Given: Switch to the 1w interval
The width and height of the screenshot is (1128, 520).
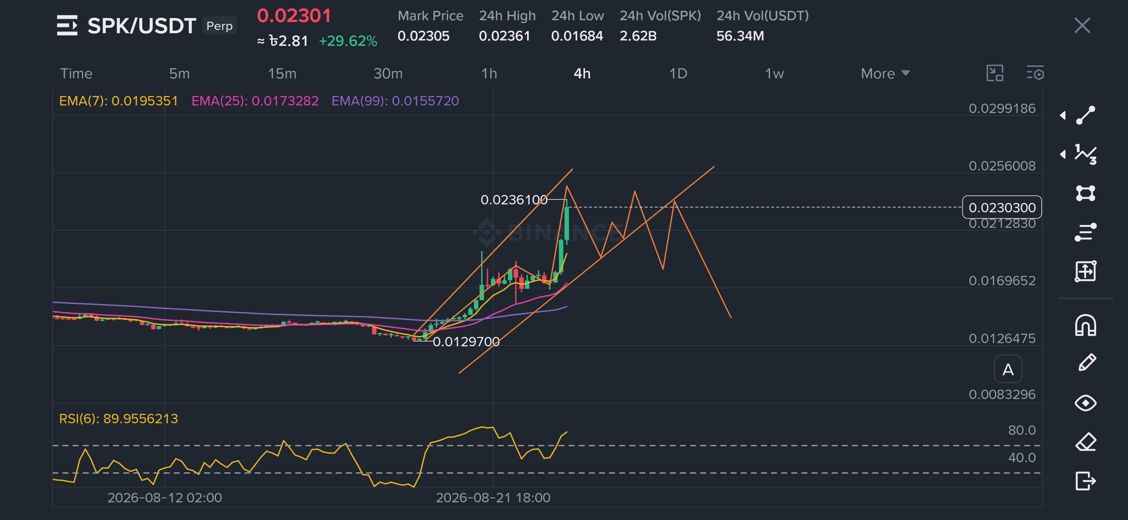Looking at the screenshot, I should [774, 73].
